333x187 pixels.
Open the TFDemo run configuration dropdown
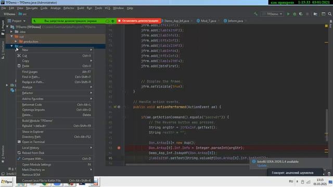tap(272, 14)
